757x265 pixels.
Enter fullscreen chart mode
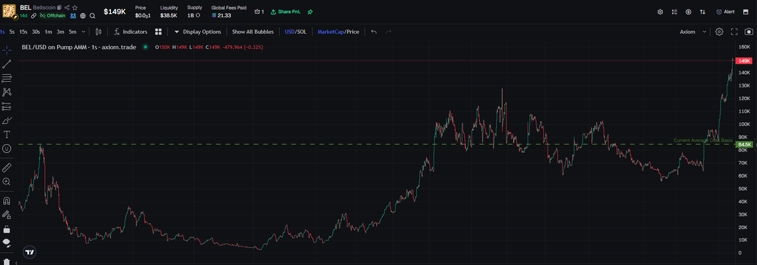point(734,31)
